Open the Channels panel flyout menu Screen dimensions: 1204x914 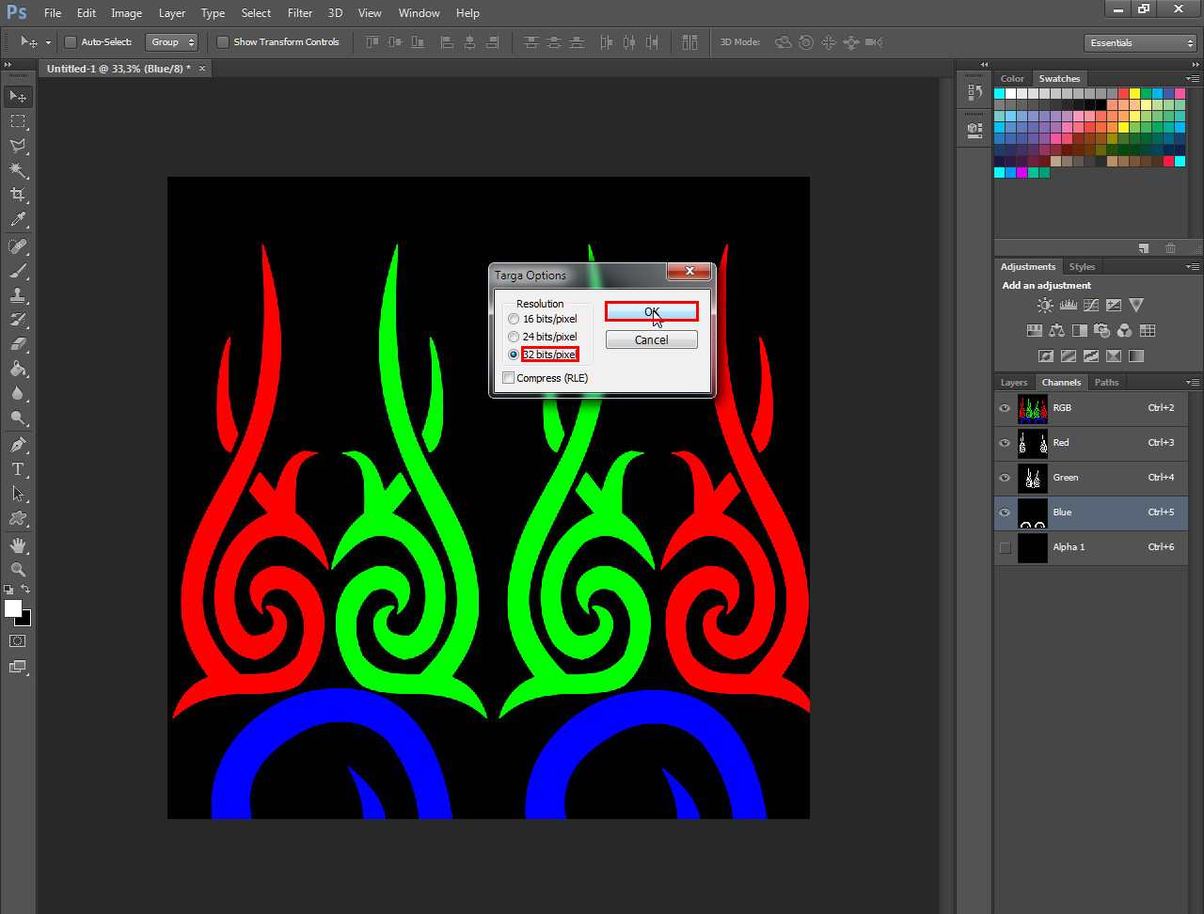[1193, 383]
